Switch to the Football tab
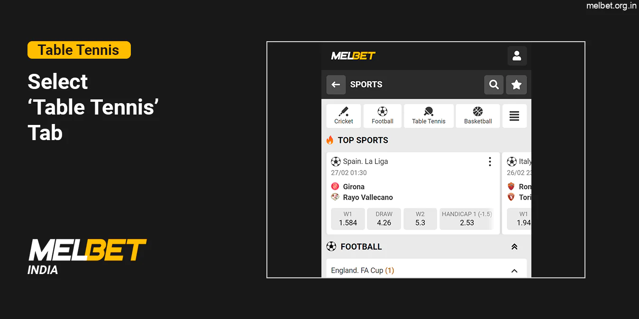 382,115
